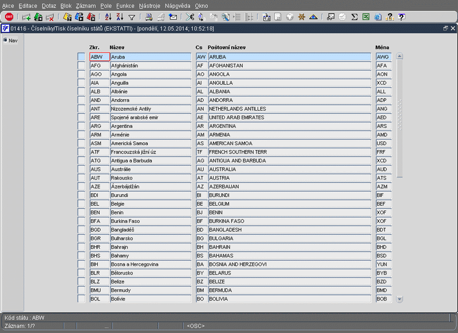Click the insert new record icon
This screenshot has height=333, width=458.
[26, 17]
